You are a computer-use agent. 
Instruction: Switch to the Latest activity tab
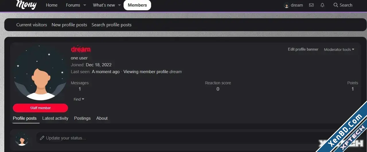(55, 118)
